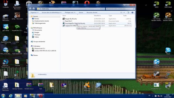Open the taskbar clock and date
This screenshot has width=174, height=98.
168,96
